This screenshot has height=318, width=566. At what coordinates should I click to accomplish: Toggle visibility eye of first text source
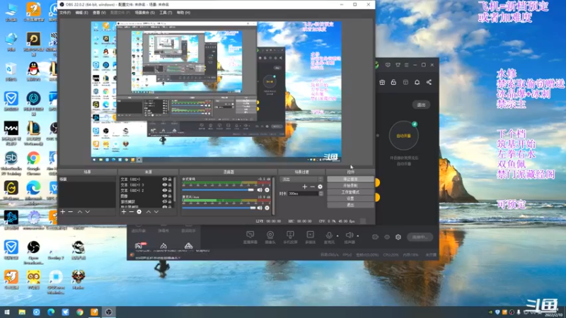point(165,179)
